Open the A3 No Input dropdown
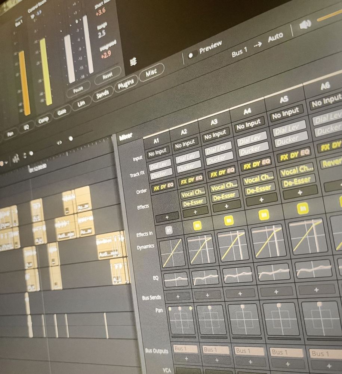 (x=215, y=135)
